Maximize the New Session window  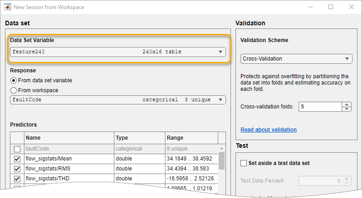pyautogui.click(x=331, y=7)
